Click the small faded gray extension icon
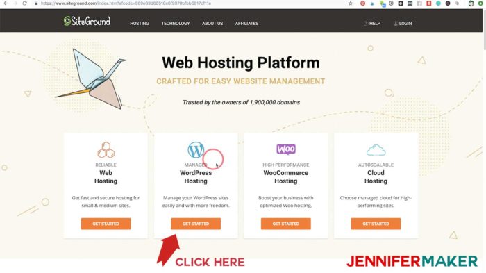 [x=457, y=3]
